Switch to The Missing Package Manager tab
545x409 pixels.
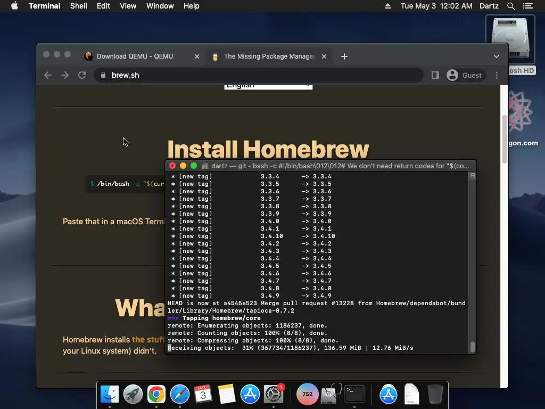pyautogui.click(x=269, y=56)
